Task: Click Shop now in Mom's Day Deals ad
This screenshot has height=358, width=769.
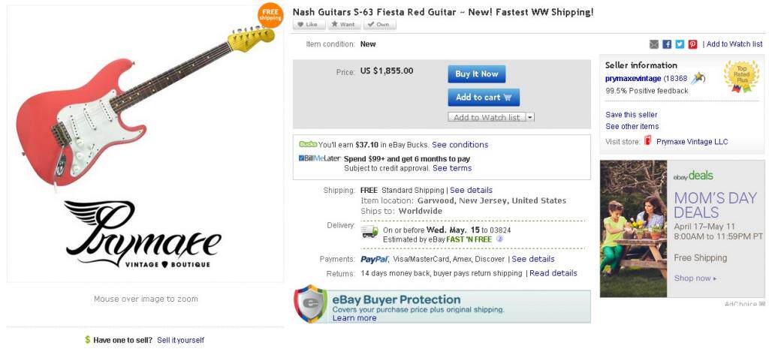Action: (x=695, y=278)
